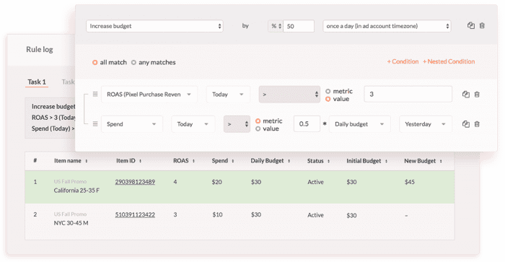Open ROAS (Pixel Purchase Reven metric dropdown
505x262 pixels.
click(x=149, y=95)
